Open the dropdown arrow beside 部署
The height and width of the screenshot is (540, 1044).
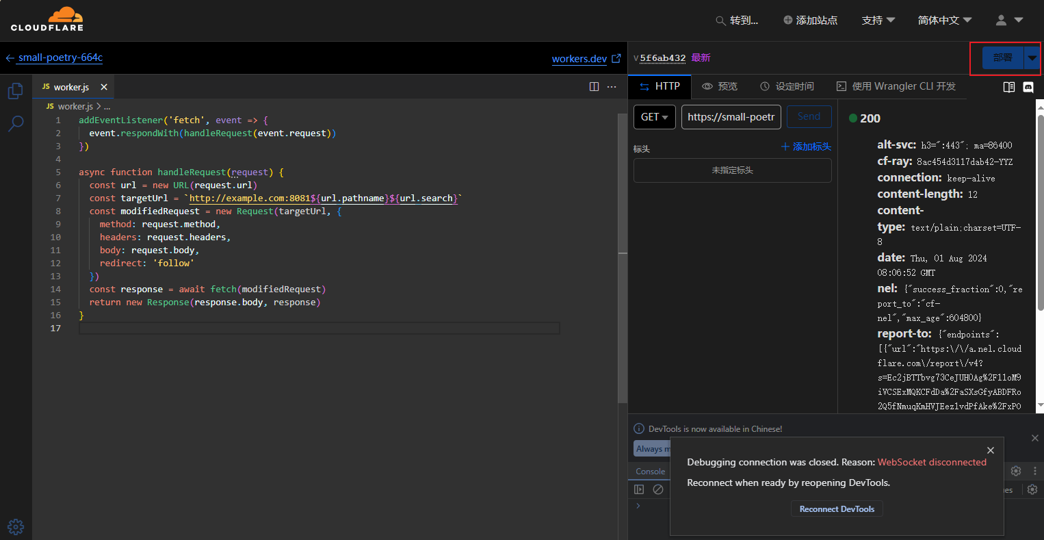1032,58
